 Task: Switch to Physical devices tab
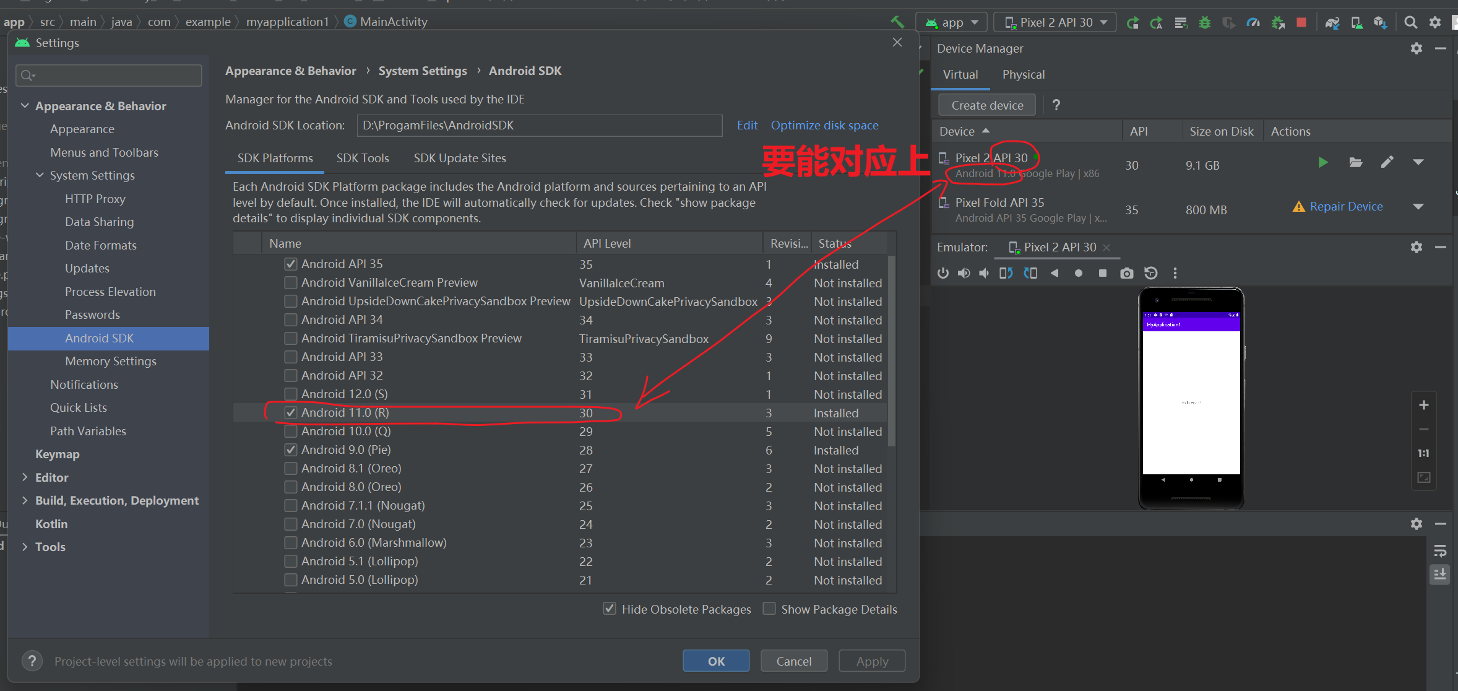pyautogui.click(x=1024, y=75)
